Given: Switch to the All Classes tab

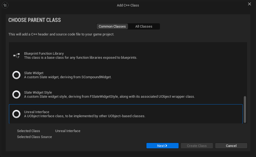Looking at the screenshot, I should 144,27.
